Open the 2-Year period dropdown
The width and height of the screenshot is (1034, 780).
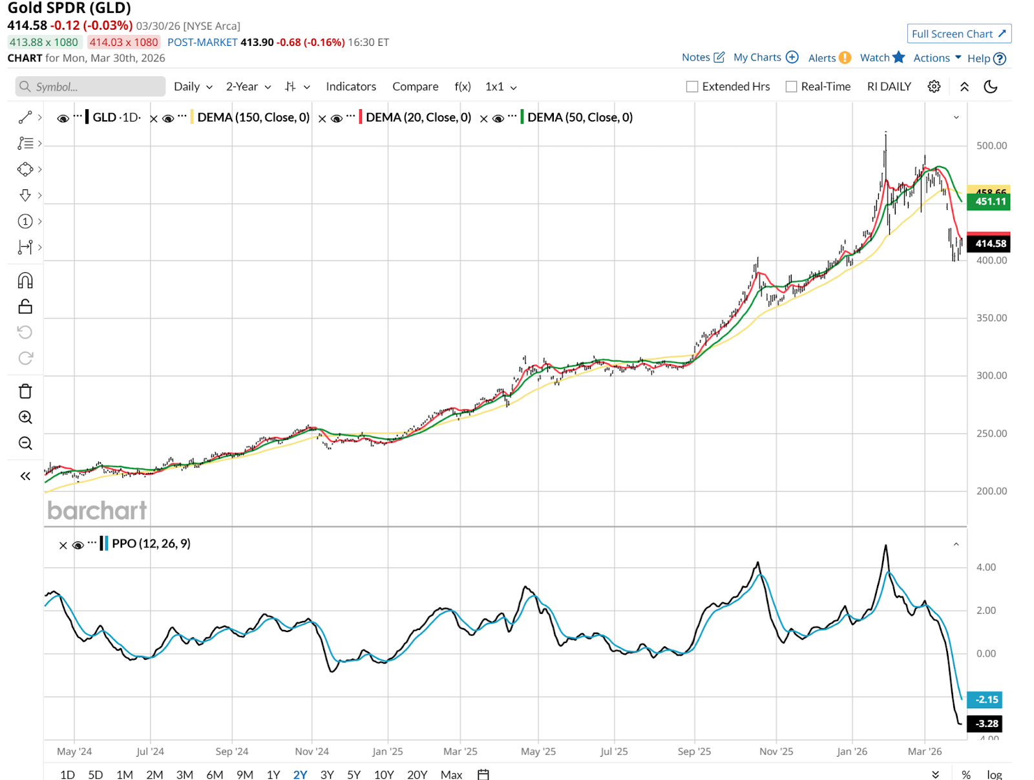[x=248, y=87]
